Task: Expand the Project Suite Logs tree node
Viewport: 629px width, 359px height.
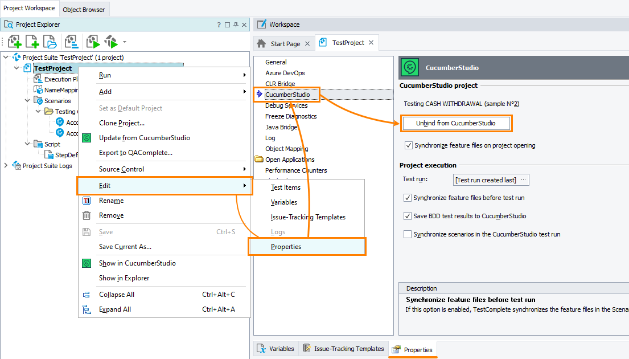Action: [x=6, y=166]
